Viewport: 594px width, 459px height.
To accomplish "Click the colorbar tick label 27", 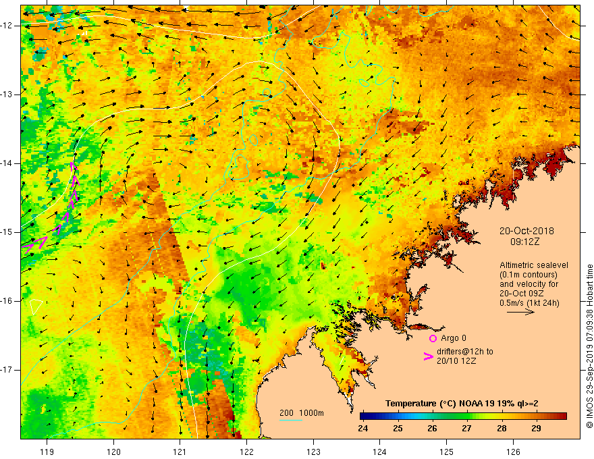I will [x=466, y=429].
